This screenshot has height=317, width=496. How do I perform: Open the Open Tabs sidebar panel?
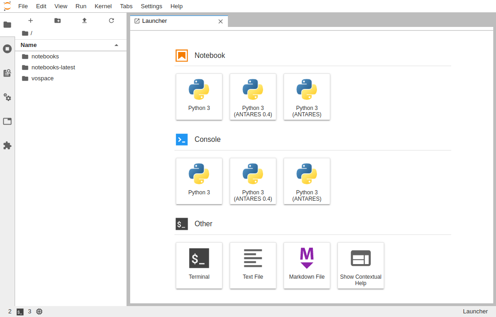(x=7, y=121)
